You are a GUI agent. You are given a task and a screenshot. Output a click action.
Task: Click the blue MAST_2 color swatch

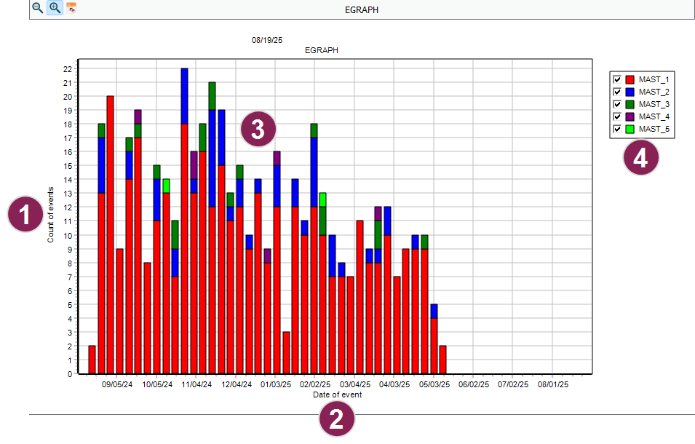click(630, 92)
